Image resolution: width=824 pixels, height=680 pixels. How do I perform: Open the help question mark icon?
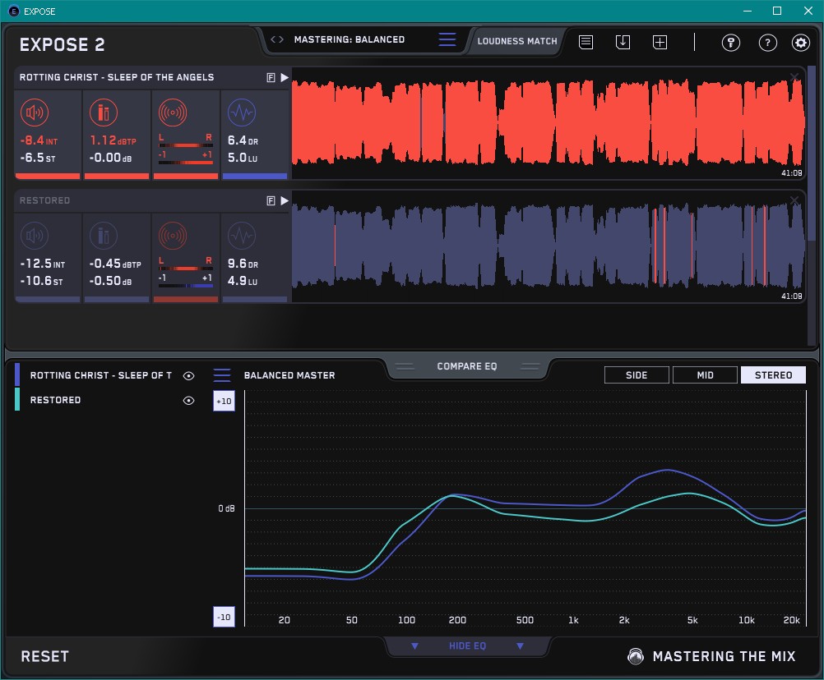point(767,43)
